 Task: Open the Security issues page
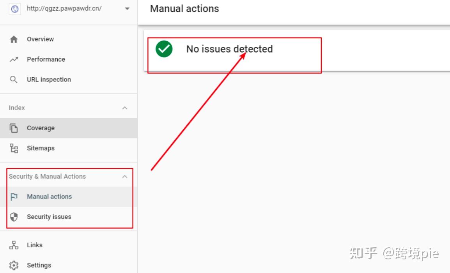click(x=49, y=217)
